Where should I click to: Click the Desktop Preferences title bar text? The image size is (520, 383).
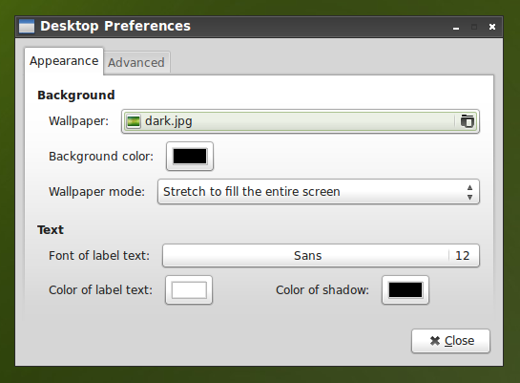[115, 26]
